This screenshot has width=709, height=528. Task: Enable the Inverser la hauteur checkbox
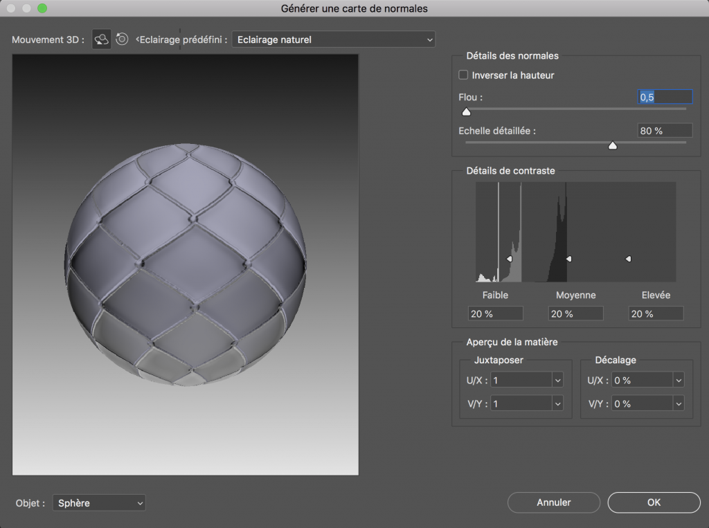463,75
